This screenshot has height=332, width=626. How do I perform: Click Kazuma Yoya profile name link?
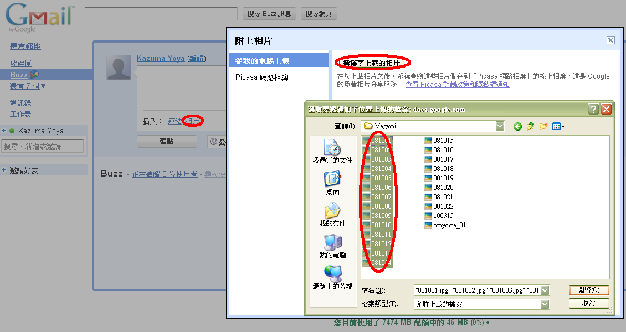161,58
